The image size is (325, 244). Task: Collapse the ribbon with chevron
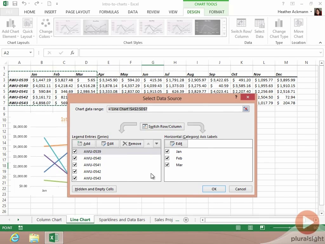(320, 43)
